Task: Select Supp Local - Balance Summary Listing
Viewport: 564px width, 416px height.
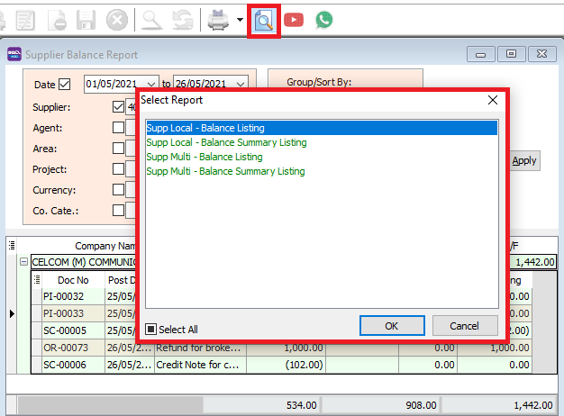Action: click(226, 142)
